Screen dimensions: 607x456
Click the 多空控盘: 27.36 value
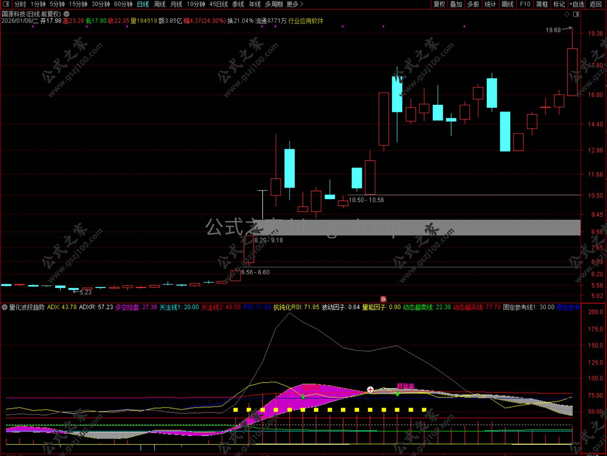point(136,307)
